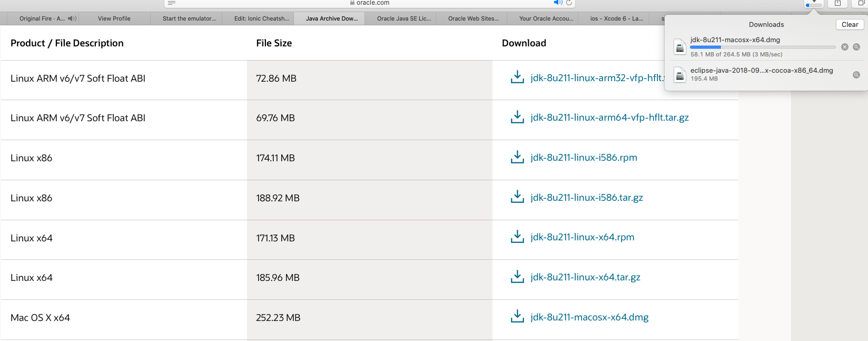868x341 pixels.
Task: Reveal jdk-8u211-macosx-x64.dmg in Finder via magnifier
Action: [856, 47]
